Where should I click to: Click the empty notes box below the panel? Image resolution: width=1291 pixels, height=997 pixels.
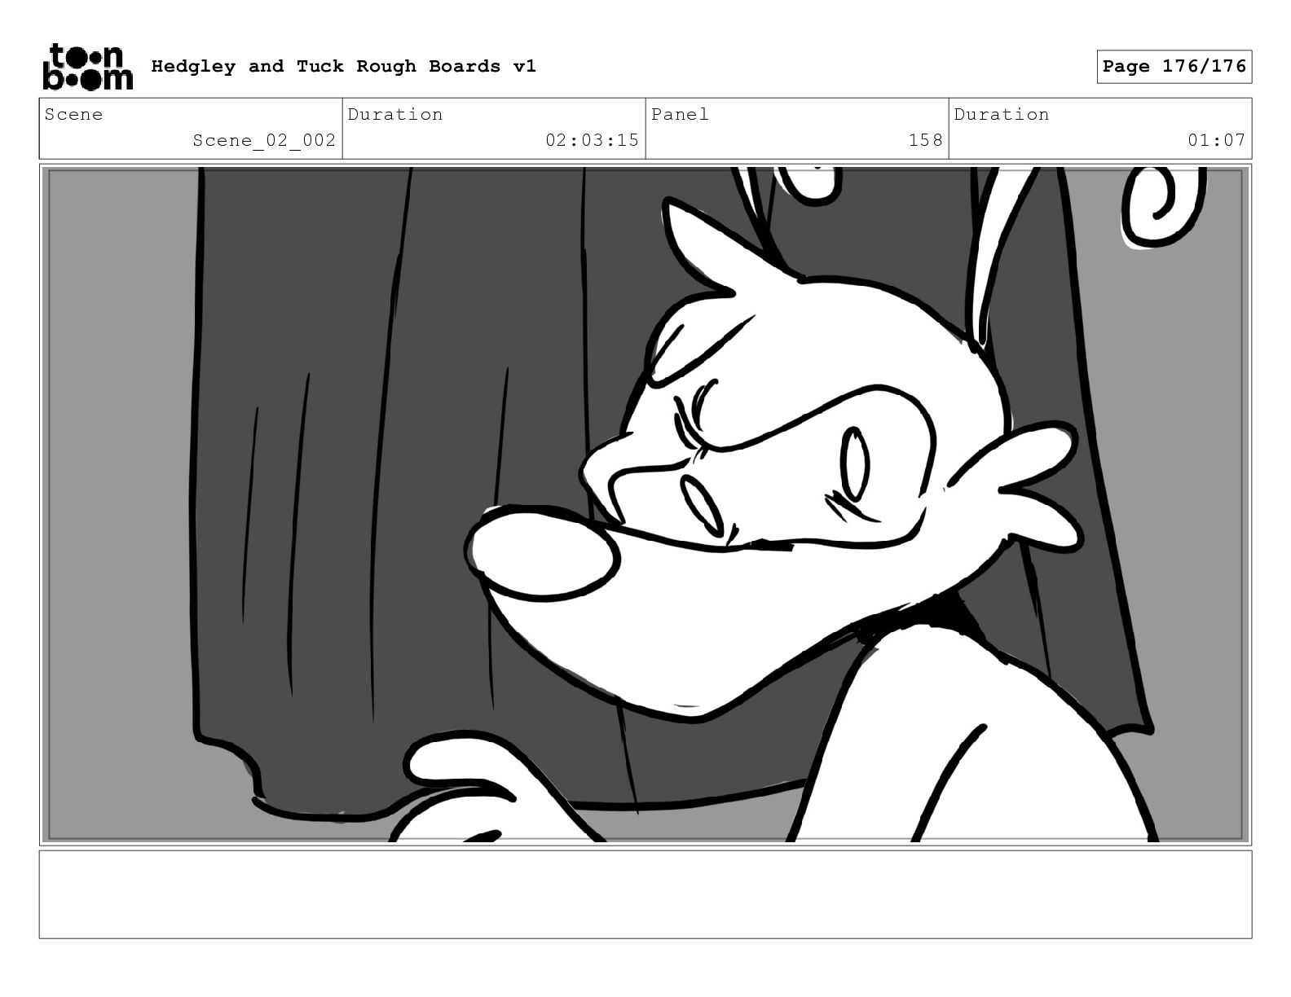(x=645, y=894)
